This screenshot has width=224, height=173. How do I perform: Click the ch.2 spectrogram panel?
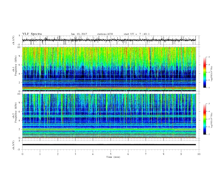point(109,116)
